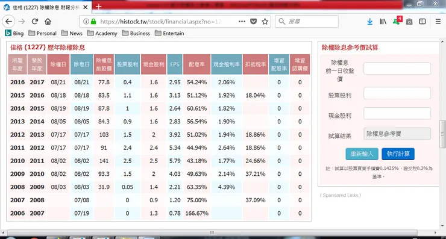Click the 現金股利 input field in calculator

[x=397, y=113]
